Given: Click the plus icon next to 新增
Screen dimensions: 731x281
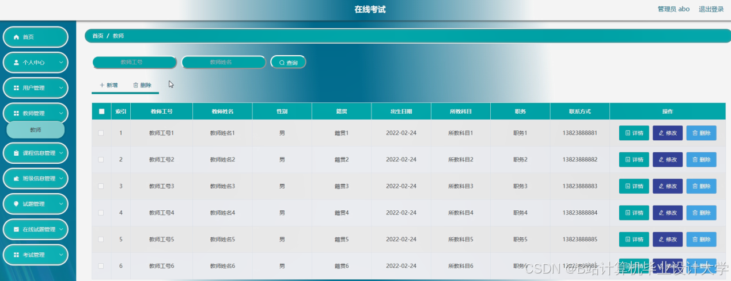Looking at the screenshot, I should point(102,85).
